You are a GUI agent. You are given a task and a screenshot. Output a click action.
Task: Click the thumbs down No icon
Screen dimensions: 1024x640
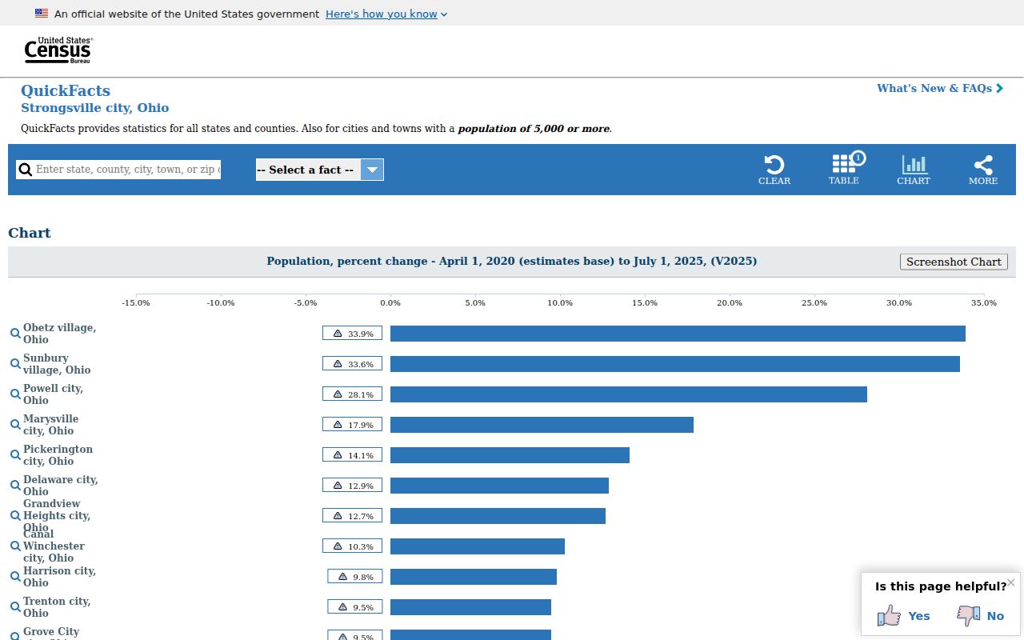tap(969, 615)
